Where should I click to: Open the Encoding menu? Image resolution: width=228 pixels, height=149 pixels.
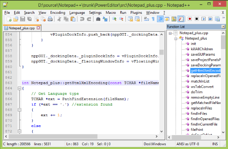[x=58, y=13]
